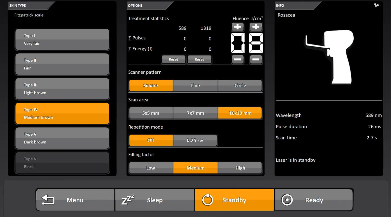The width and height of the screenshot is (391, 217).
Task: Select the Standby mode button
Action: 234,200
